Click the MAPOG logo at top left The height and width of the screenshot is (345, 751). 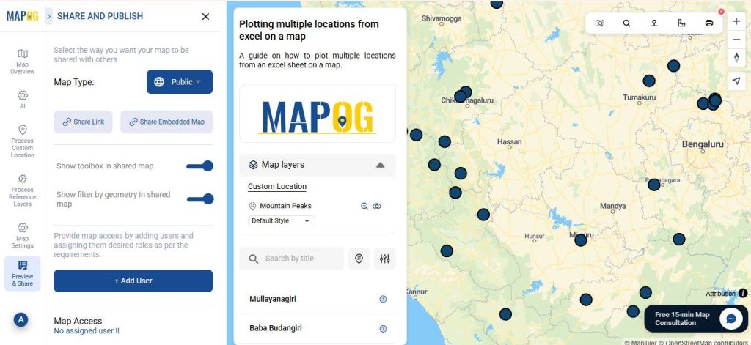(22, 16)
